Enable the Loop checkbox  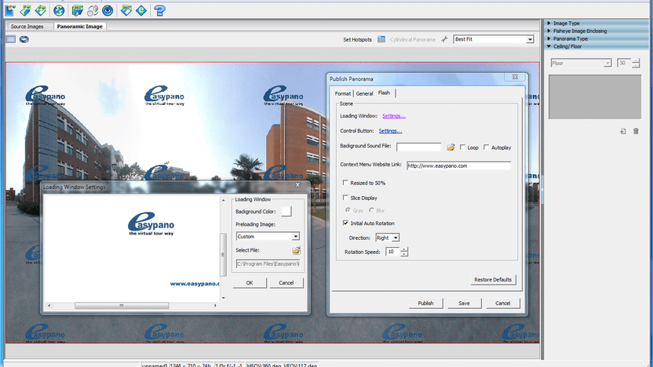[x=462, y=147]
